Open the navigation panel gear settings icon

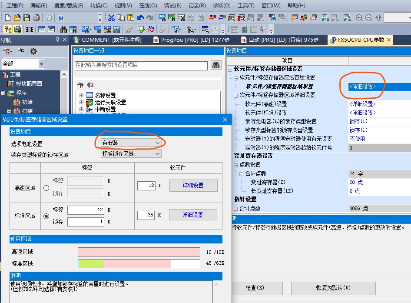(x=33, y=51)
